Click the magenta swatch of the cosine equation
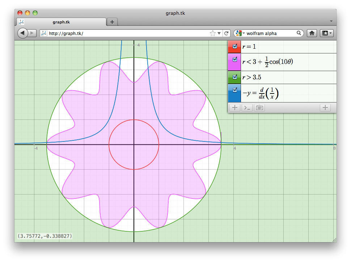351x262 pixels. [x=234, y=62]
